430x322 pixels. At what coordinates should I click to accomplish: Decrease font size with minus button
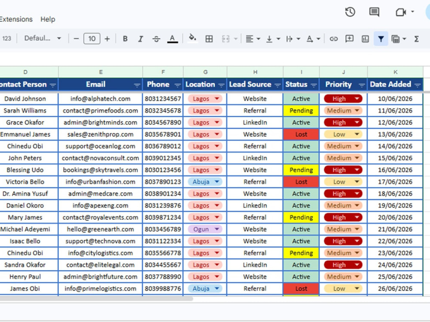[76, 39]
